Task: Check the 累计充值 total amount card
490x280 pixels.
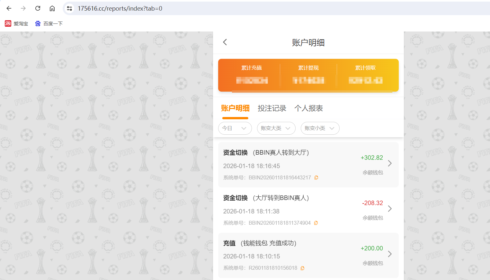Action: tap(252, 75)
